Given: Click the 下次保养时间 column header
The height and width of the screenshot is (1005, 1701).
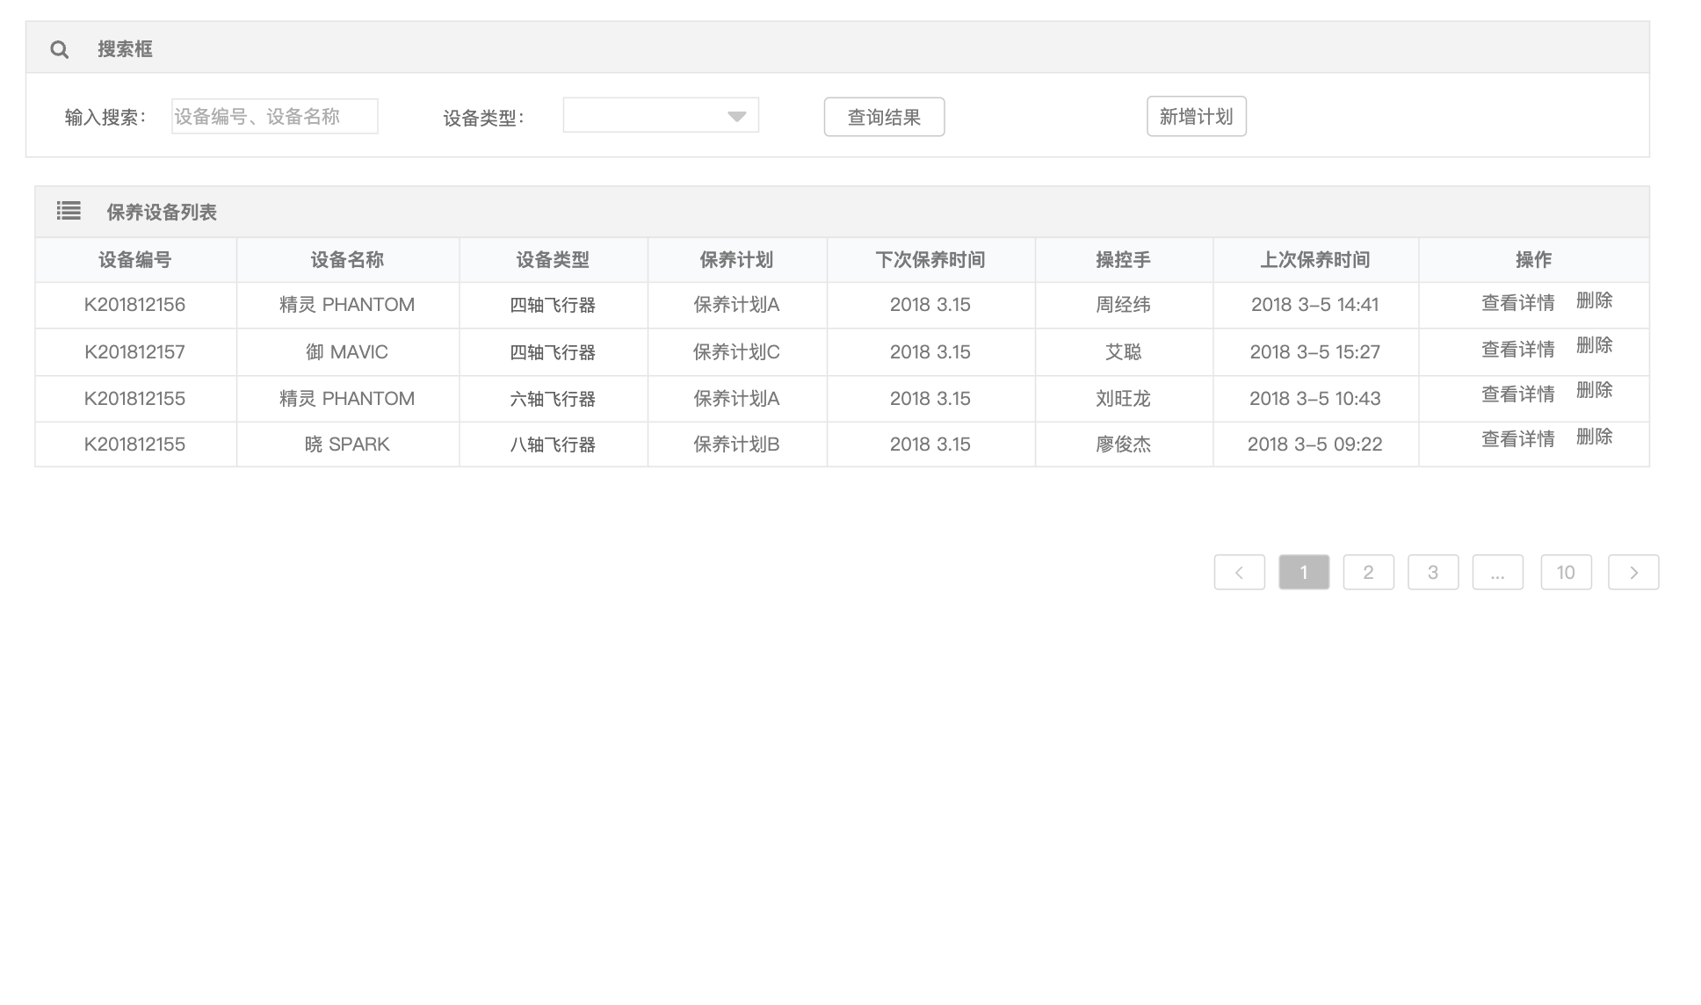Looking at the screenshot, I should [930, 260].
